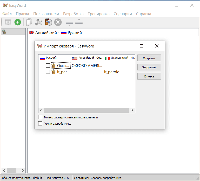Open the Справка menu
This screenshot has height=181, width=200.
tap(143, 14)
